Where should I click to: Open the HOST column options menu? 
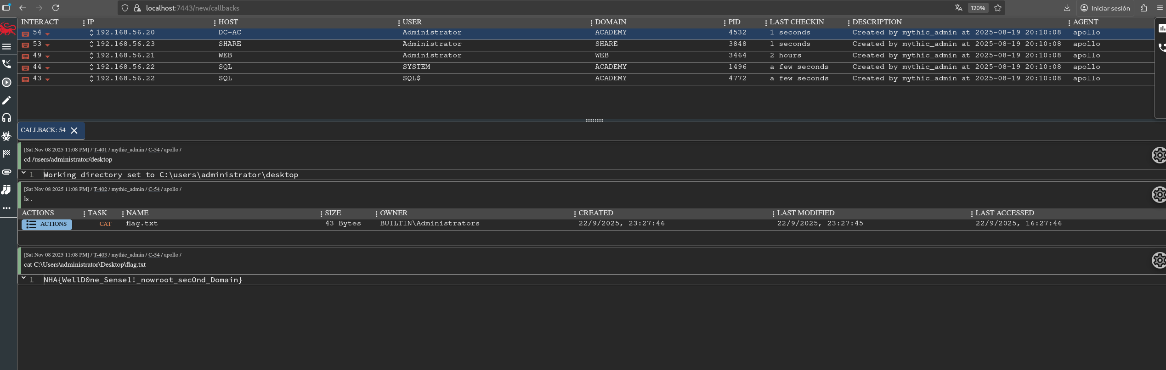pos(398,22)
